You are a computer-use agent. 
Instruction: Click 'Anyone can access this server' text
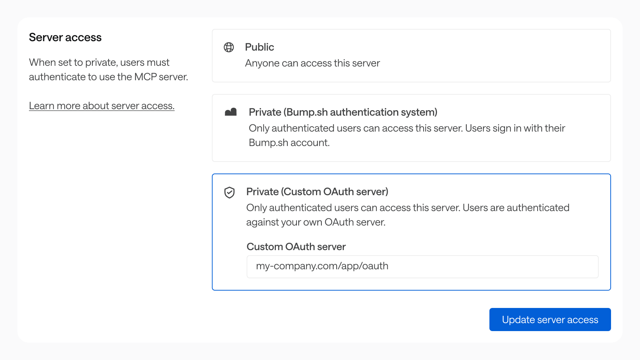click(312, 63)
